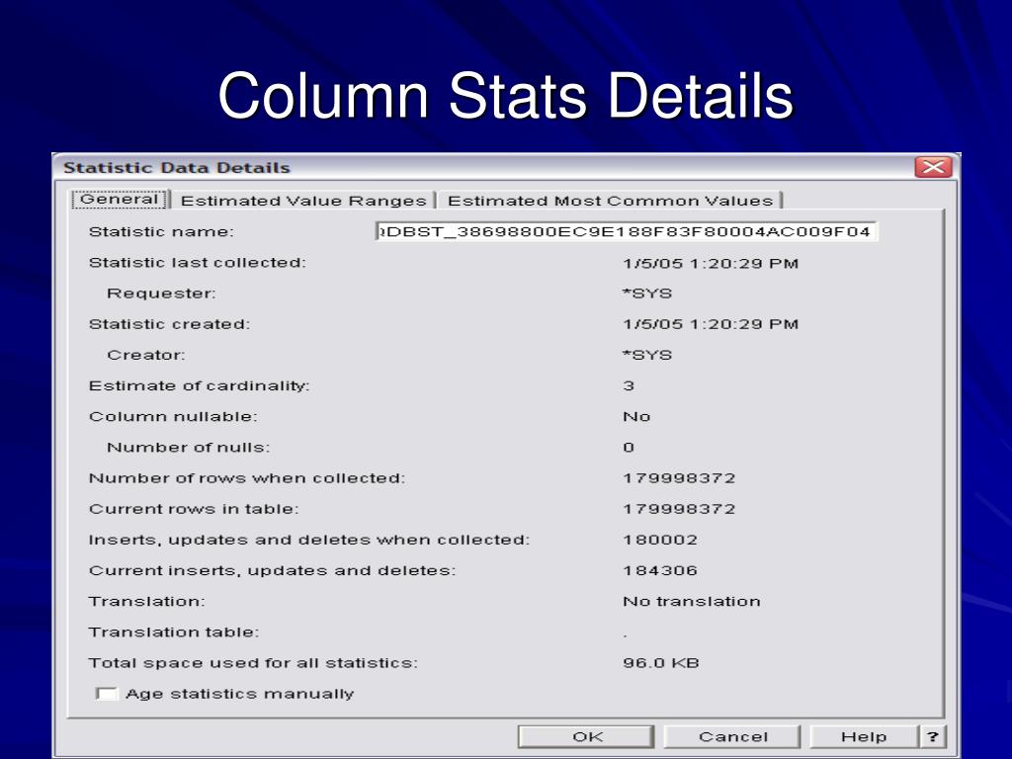Open the Estimated Value Ranges tab
The width and height of the screenshot is (1012, 759).
303,201
